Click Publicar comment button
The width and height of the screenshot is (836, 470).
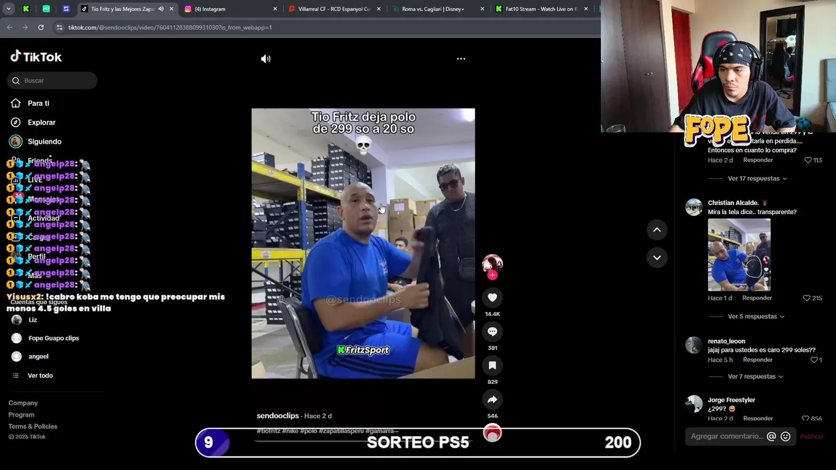point(811,436)
